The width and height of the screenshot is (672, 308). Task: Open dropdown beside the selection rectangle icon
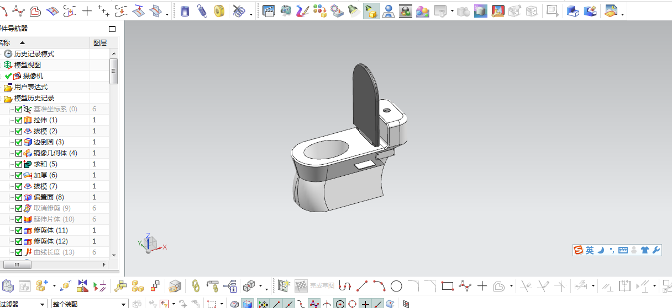(222, 304)
